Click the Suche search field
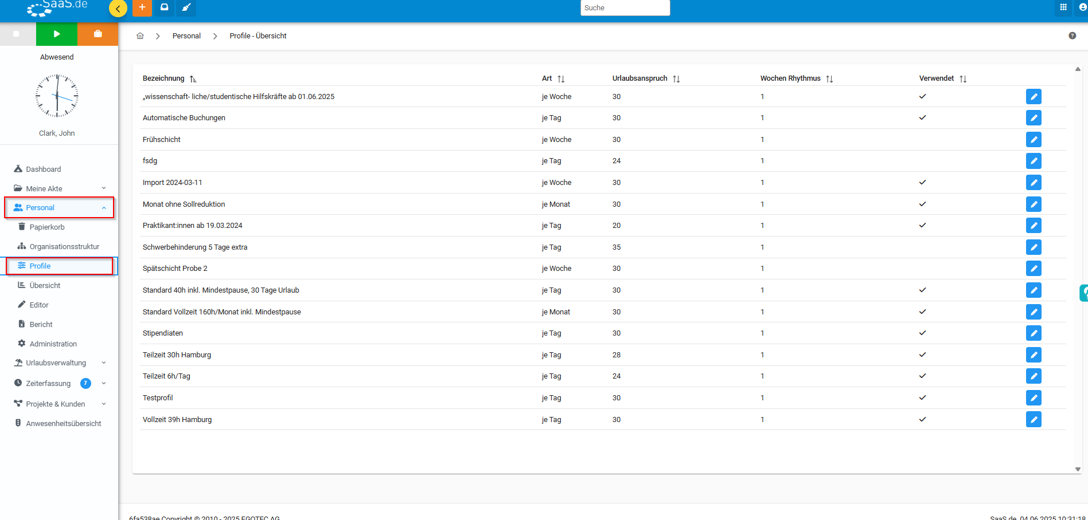1088x520 pixels. (625, 8)
